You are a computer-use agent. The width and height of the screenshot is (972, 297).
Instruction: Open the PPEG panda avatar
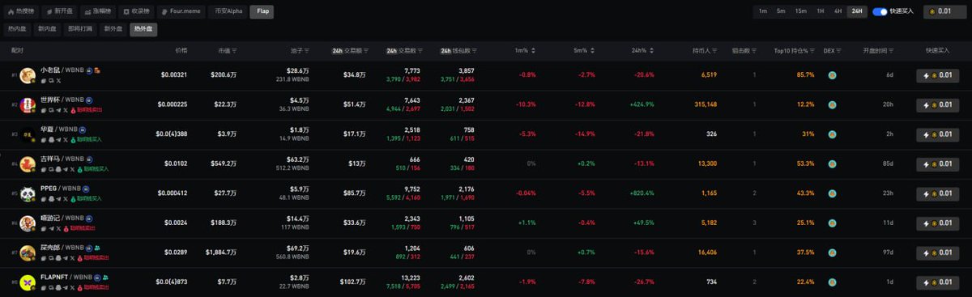pyautogui.click(x=27, y=193)
